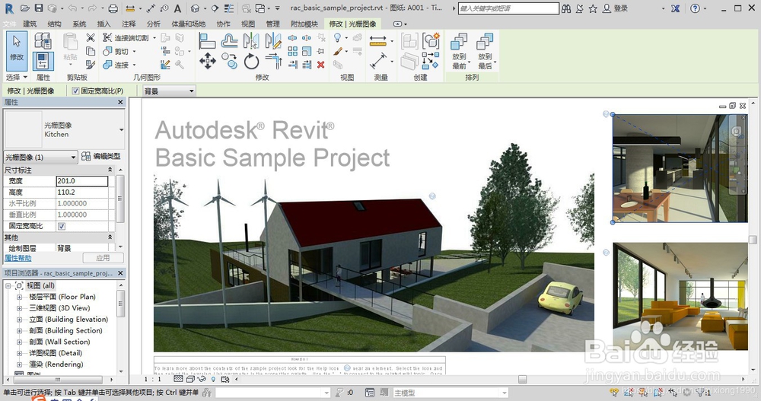Click the Paint tool icon
This screenshot has height=401, width=761.
[x=339, y=51]
